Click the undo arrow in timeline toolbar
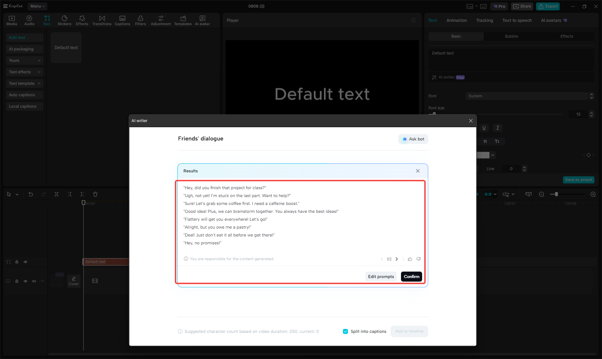Viewport: 602px width, 359px height. 31,194
